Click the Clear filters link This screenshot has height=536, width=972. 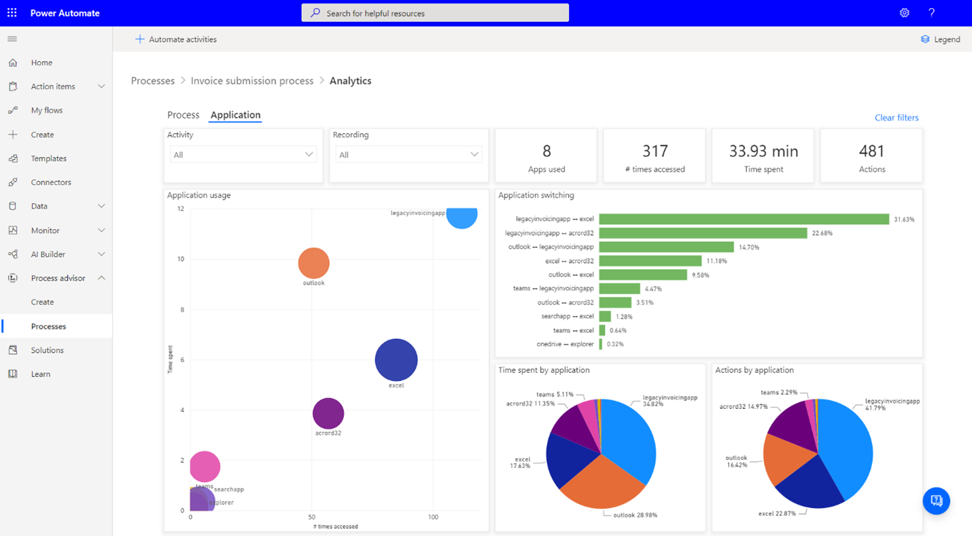click(896, 118)
